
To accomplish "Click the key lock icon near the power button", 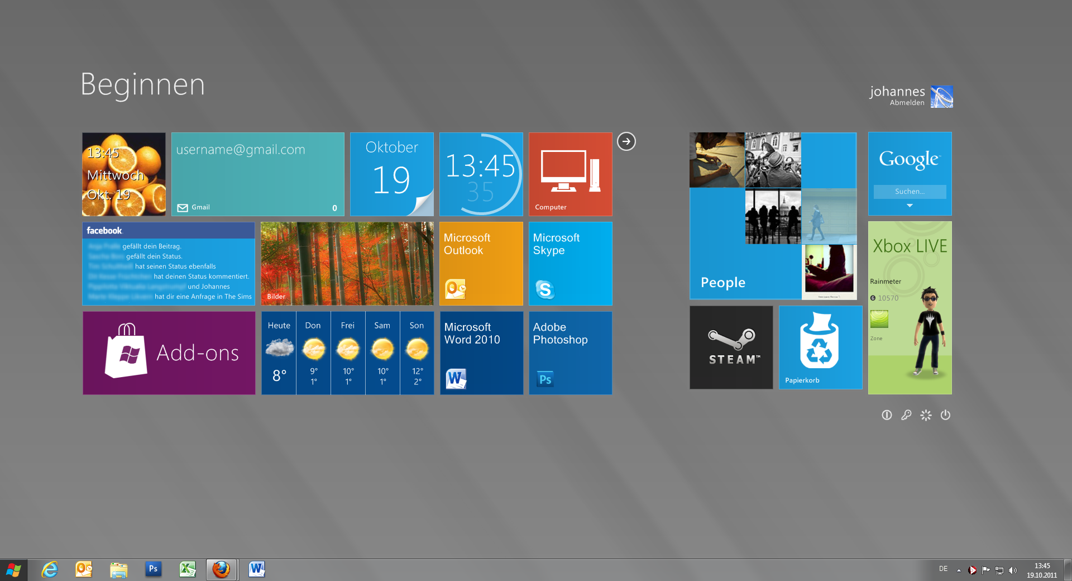I will 906,415.
